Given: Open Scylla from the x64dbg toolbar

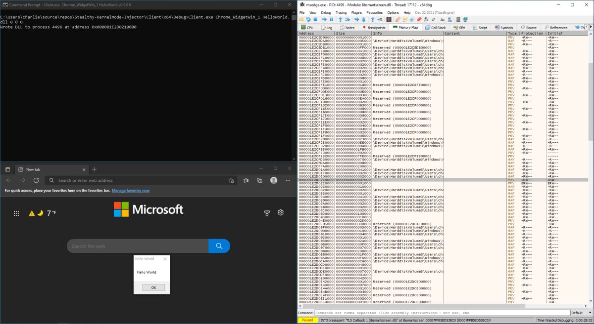Looking at the screenshot, I should 389,19.
